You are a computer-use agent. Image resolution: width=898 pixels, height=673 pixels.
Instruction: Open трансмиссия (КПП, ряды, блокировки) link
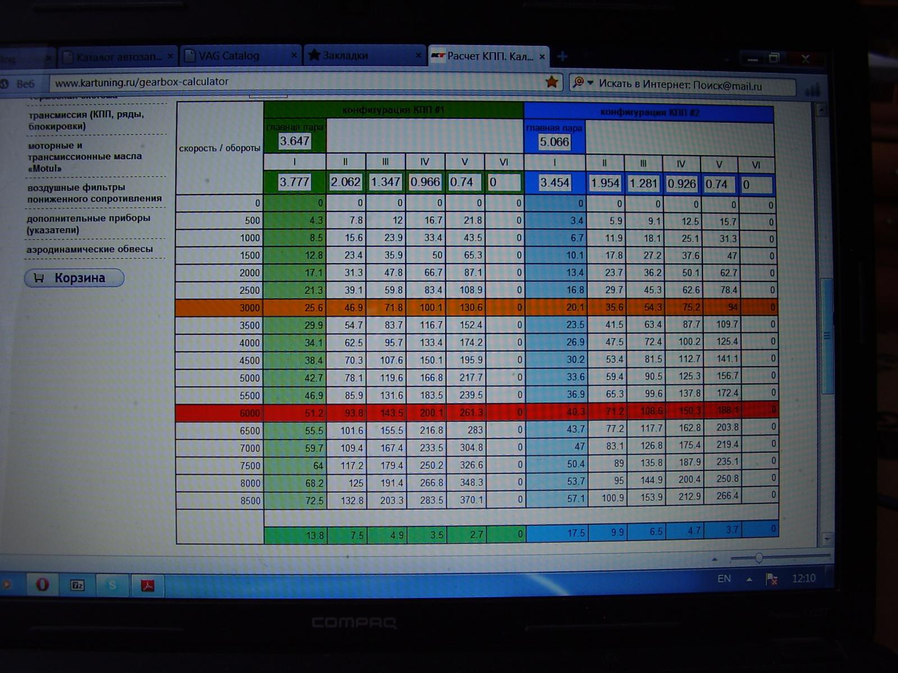(x=86, y=120)
